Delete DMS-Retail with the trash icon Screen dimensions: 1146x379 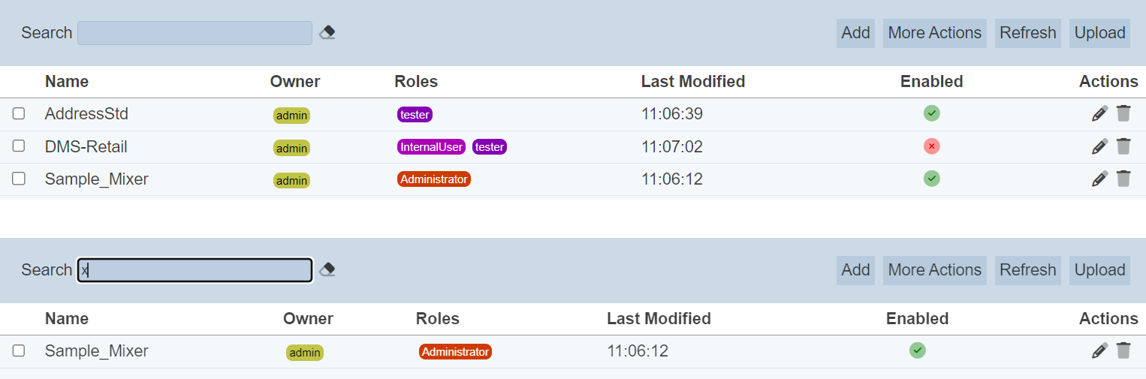[x=1123, y=146]
